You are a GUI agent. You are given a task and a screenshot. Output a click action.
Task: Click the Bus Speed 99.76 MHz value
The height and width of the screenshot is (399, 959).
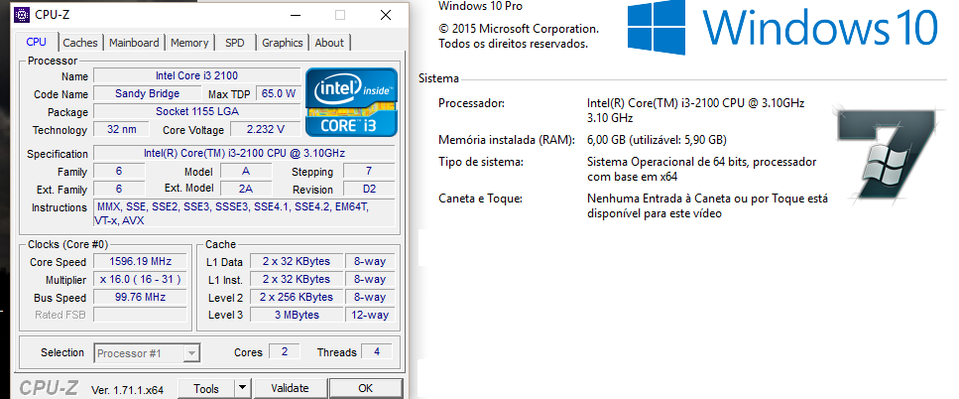(x=140, y=298)
